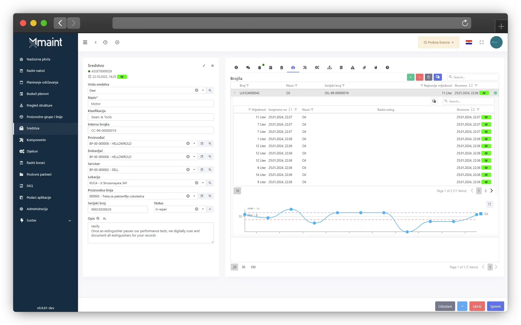
Task: Click the red remove meter button
Action: point(419,77)
